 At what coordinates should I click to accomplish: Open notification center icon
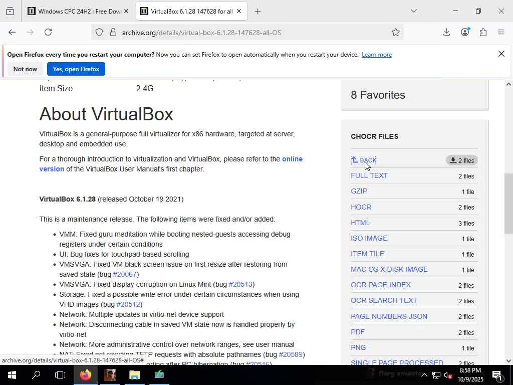[x=497, y=375]
